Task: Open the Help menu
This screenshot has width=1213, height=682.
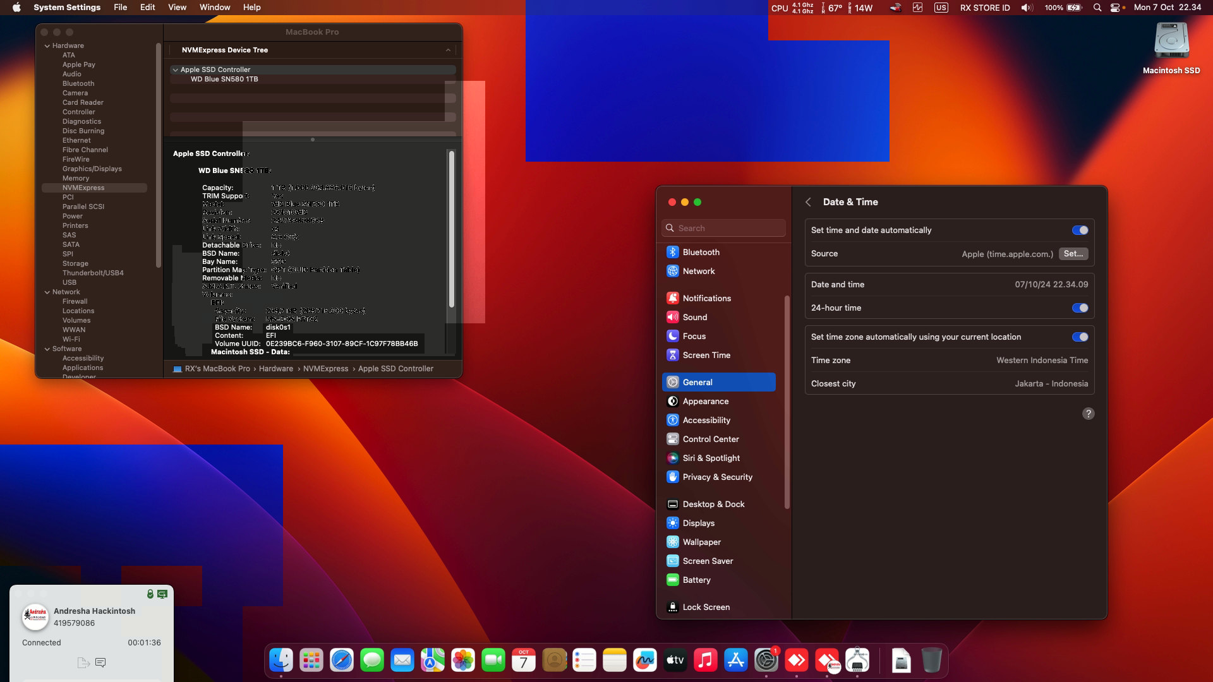Action: point(251,8)
